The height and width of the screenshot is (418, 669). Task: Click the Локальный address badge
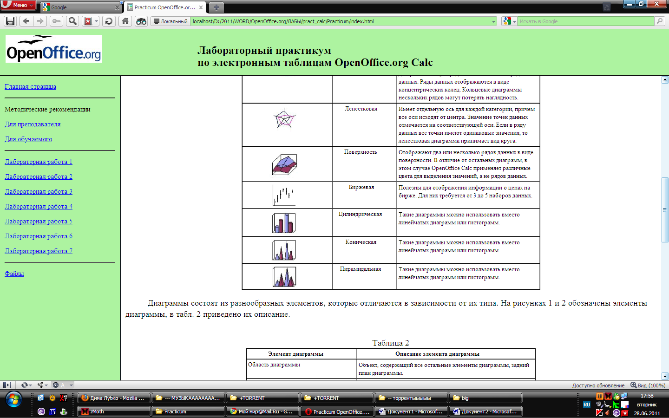(x=171, y=21)
